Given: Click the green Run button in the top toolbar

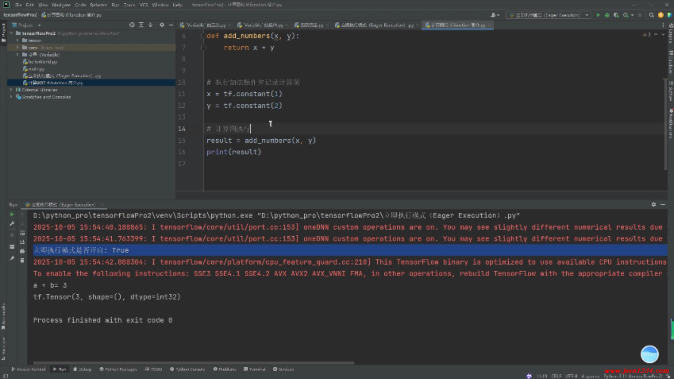Looking at the screenshot, I should [598, 15].
